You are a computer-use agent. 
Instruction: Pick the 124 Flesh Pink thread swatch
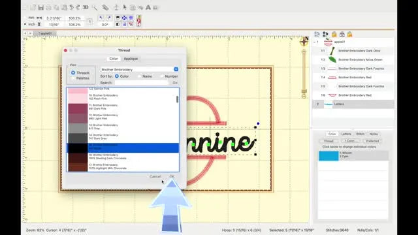tap(78, 99)
